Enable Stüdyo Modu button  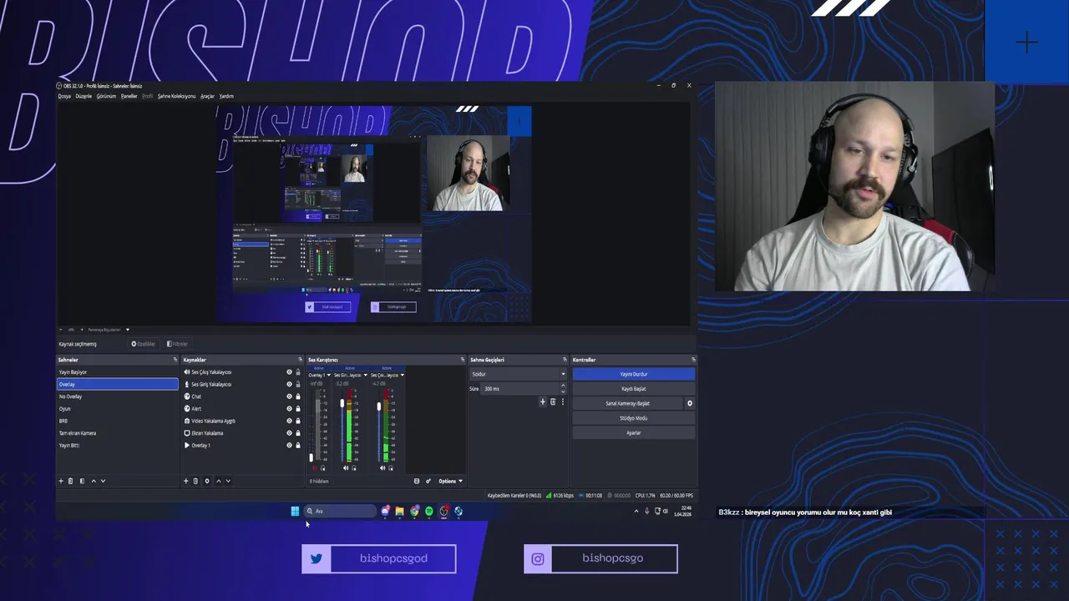point(634,418)
